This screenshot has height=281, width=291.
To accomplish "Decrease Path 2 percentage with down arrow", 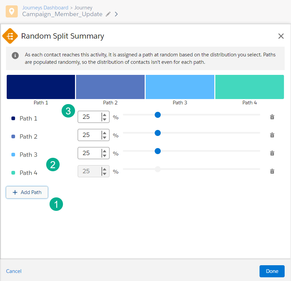I will point(104,137).
